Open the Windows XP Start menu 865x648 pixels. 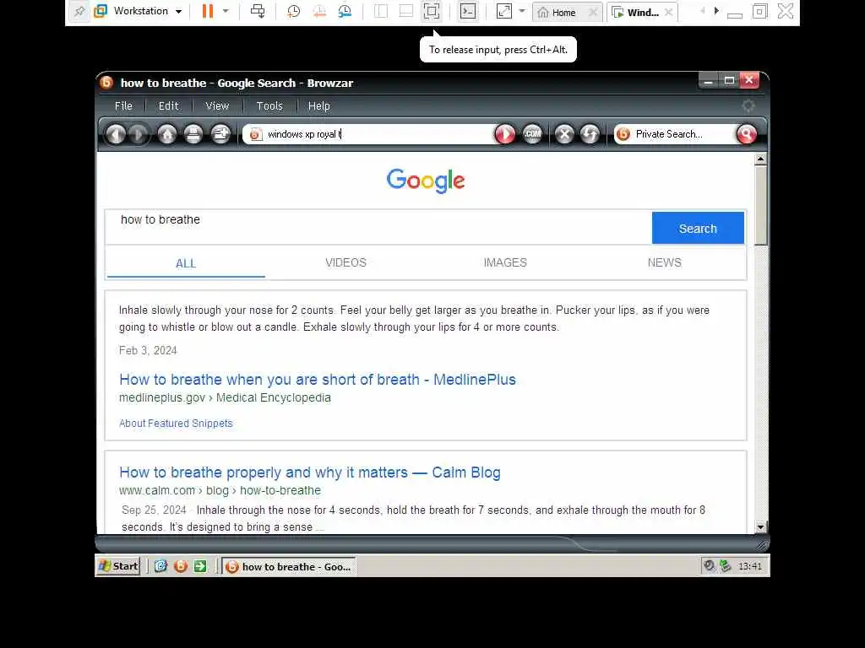118,566
